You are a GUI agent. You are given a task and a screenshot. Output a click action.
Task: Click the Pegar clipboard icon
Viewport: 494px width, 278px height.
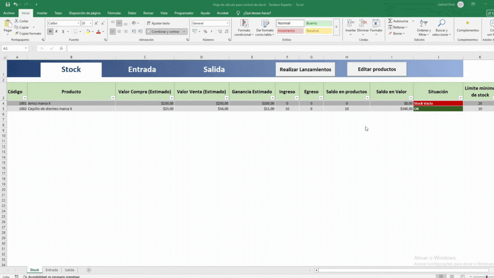click(x=8, y=24)
